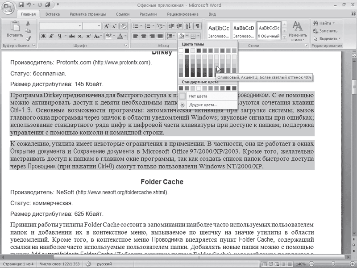Open the font size dropdown

99,26
